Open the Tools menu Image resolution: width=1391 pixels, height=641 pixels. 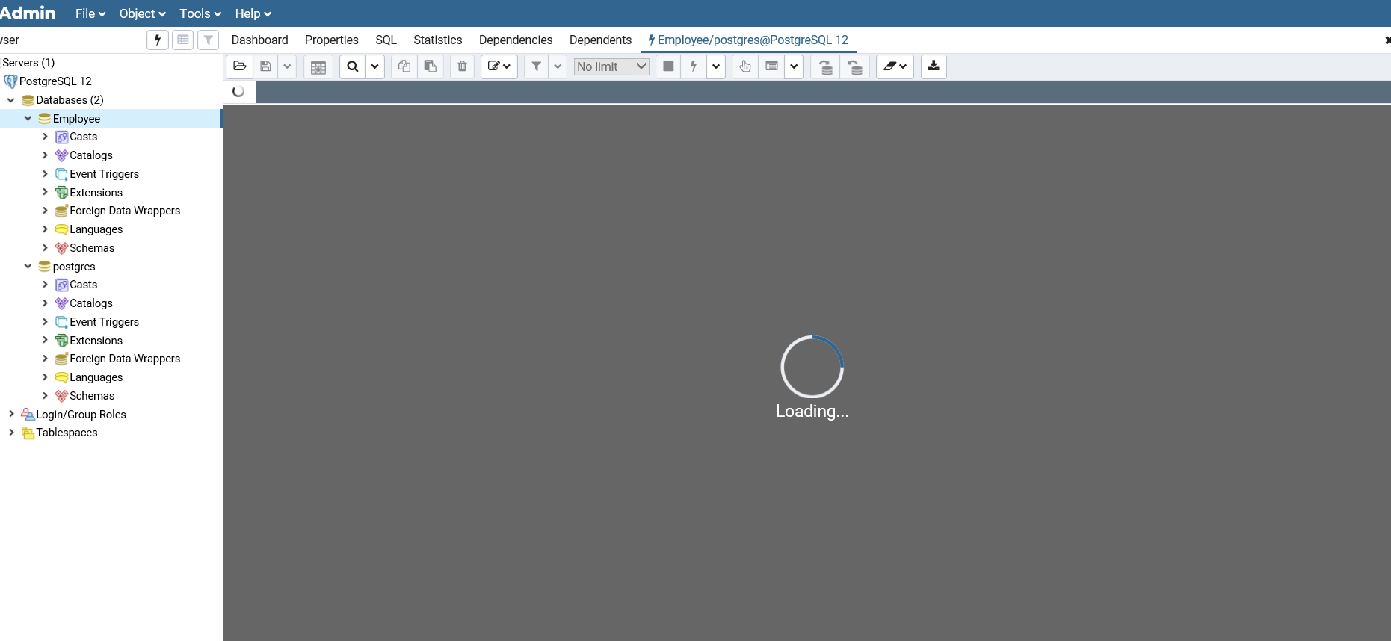pyautogui.click(x=200, y=13)
